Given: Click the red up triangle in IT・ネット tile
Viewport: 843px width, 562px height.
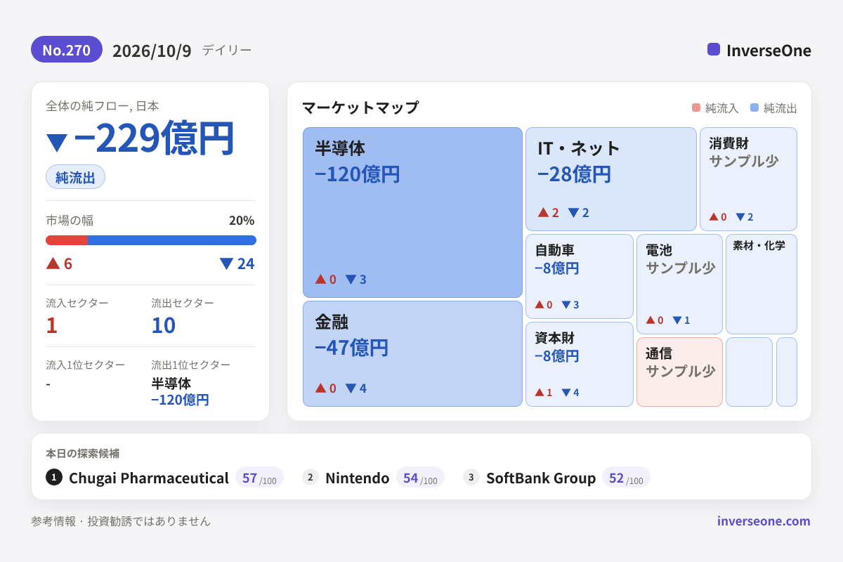Looking at the screenshot, I should (x=543, y=212).
